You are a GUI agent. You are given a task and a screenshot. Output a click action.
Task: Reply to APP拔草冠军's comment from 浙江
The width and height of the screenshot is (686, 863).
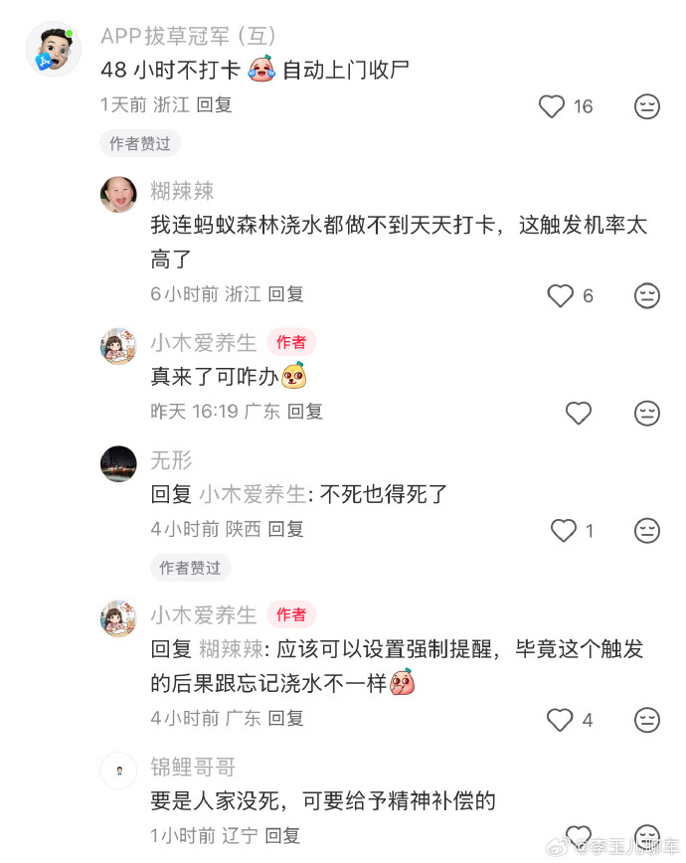pos(214,104)
